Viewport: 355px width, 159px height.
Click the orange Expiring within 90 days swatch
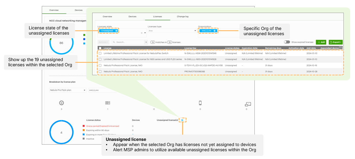point(84,130)
